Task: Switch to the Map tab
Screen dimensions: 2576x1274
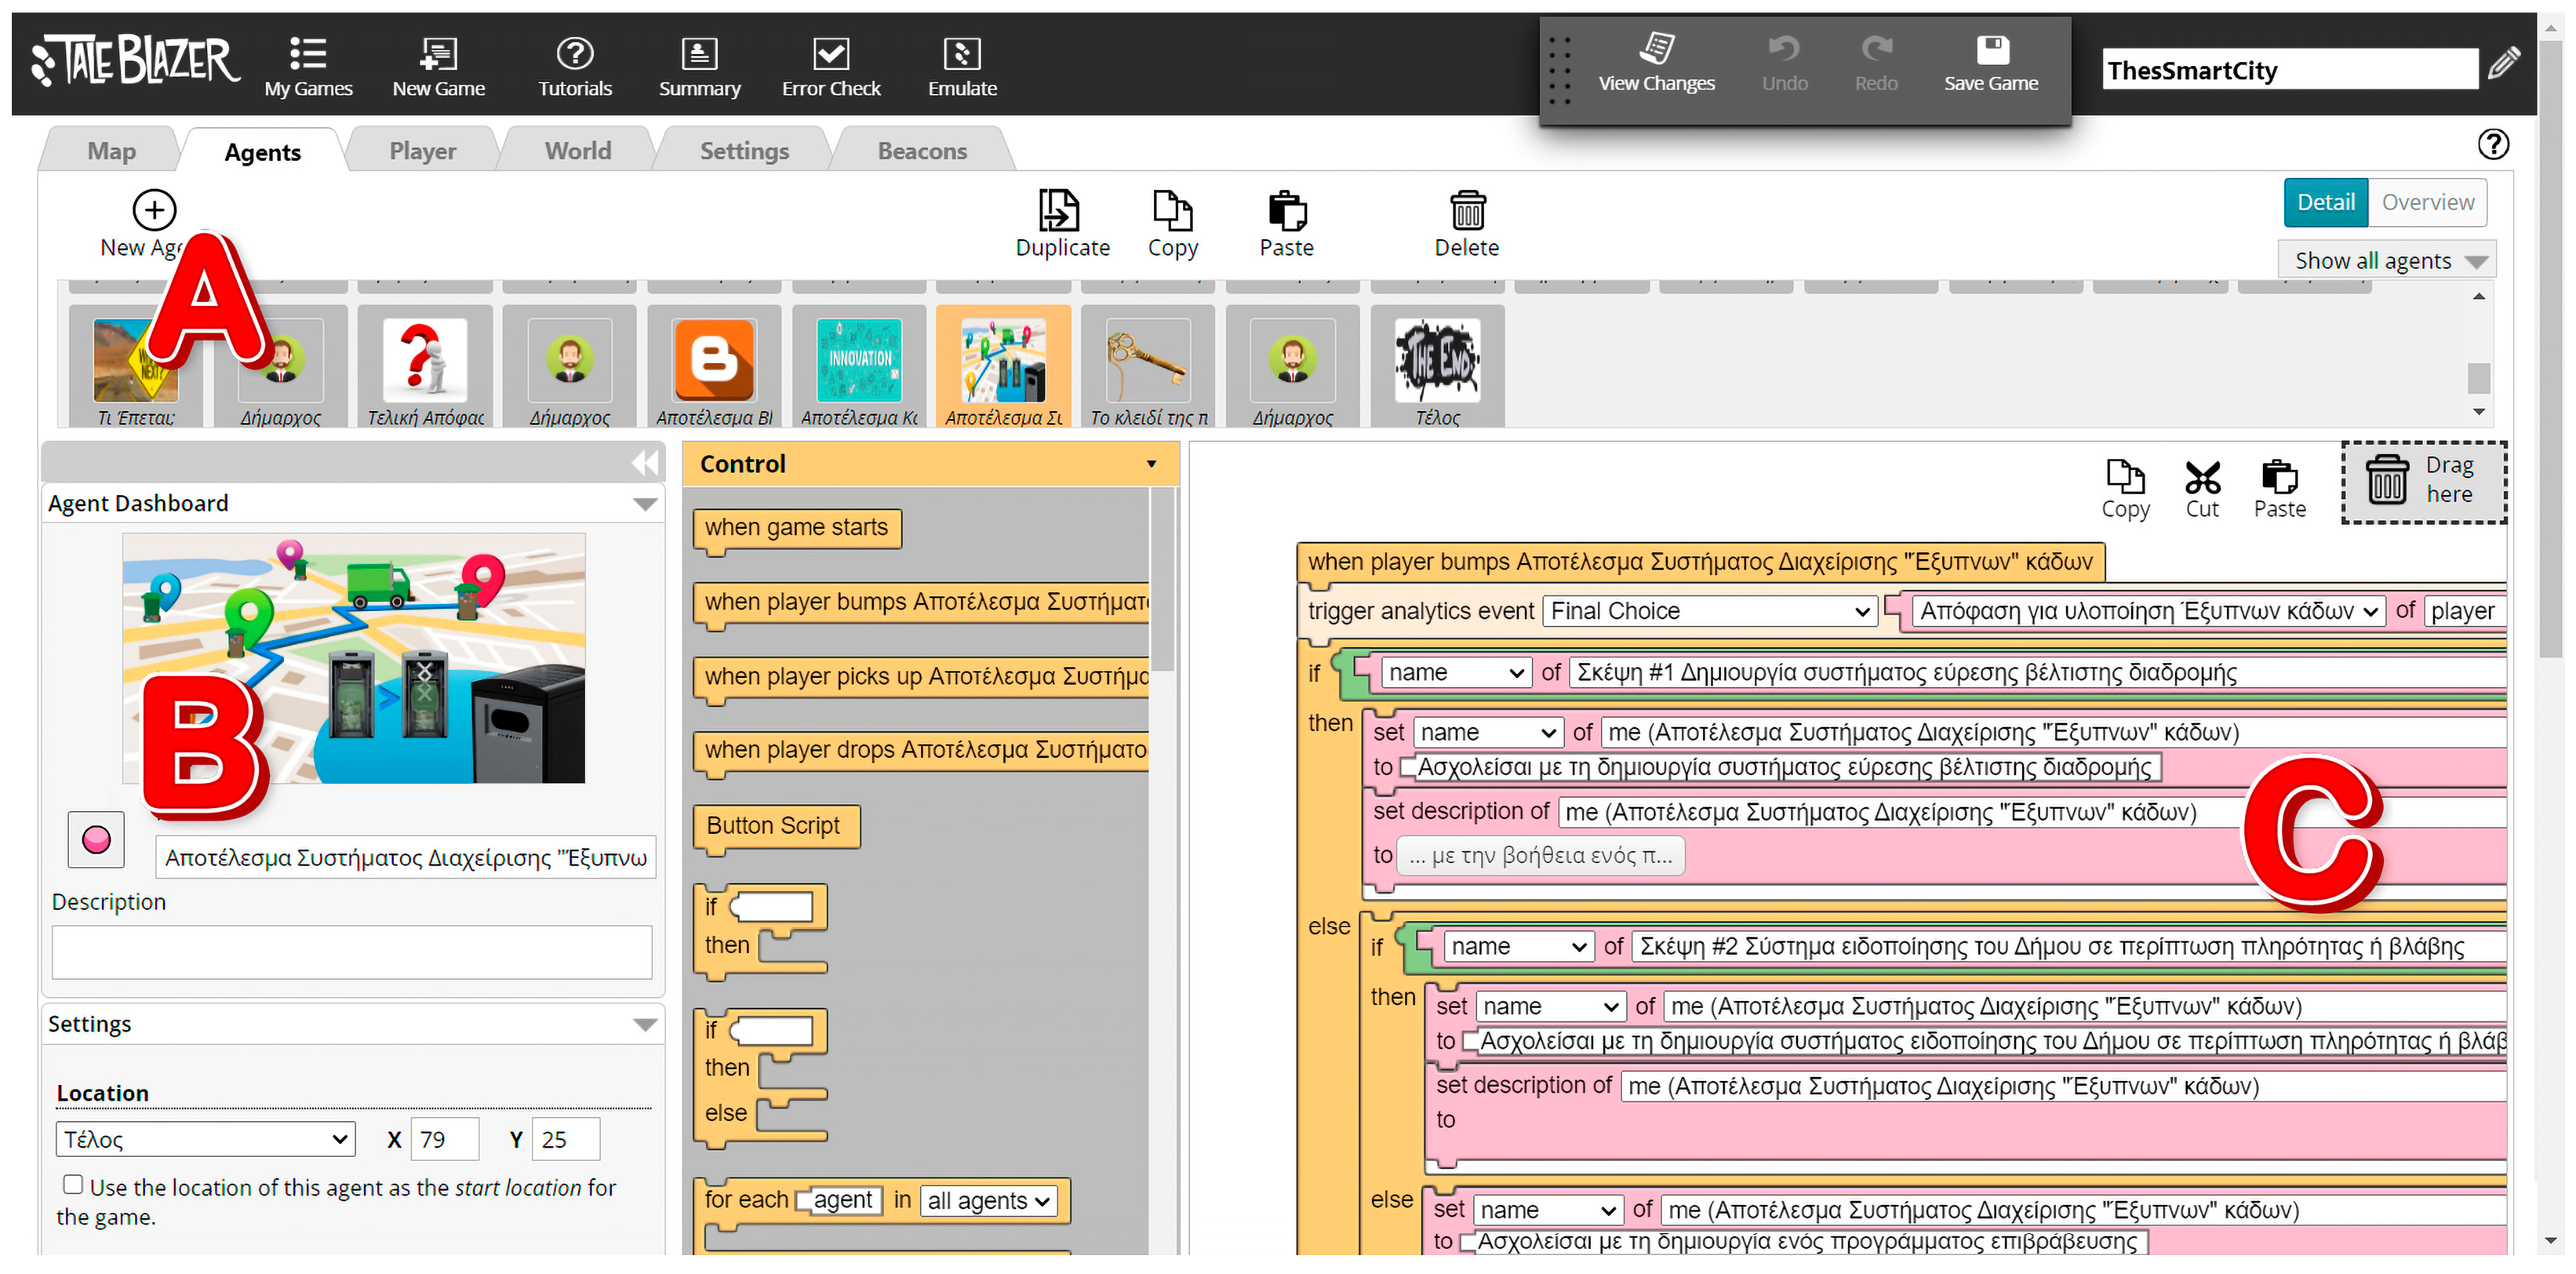Action: (110, 151)
